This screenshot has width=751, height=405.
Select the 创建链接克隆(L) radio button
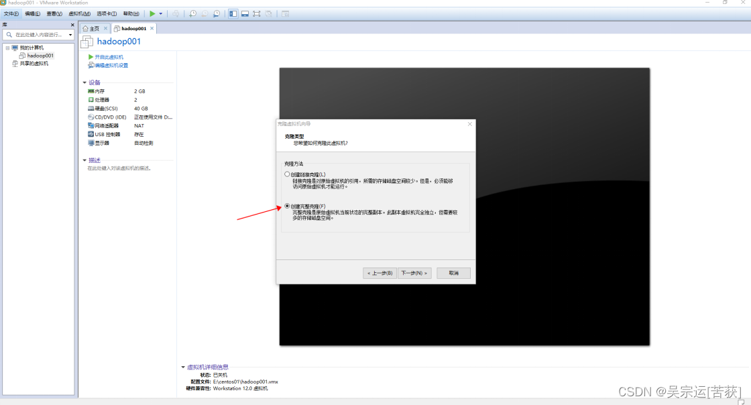click(x=288, y=174)
